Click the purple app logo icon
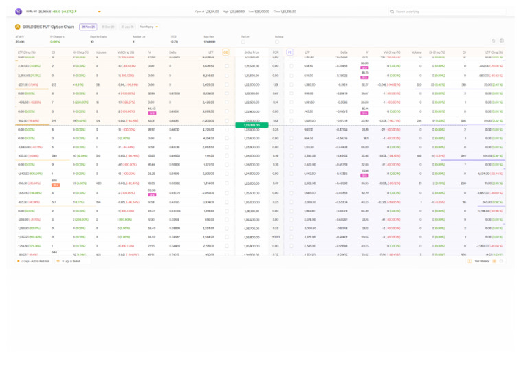528x373 pixels. click(x=19, y=12)
